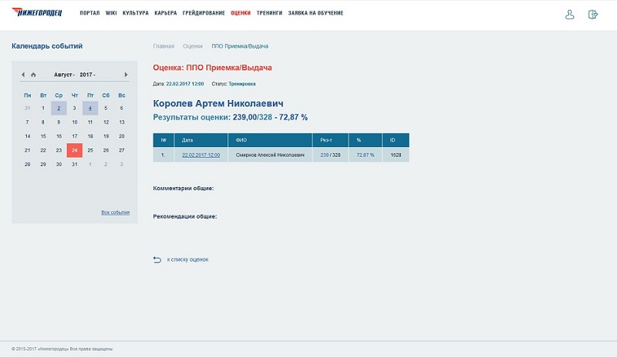Open the Грейдирование menu item
The height and width of the screenshot is (357, 617).
(x=204, y=14)
